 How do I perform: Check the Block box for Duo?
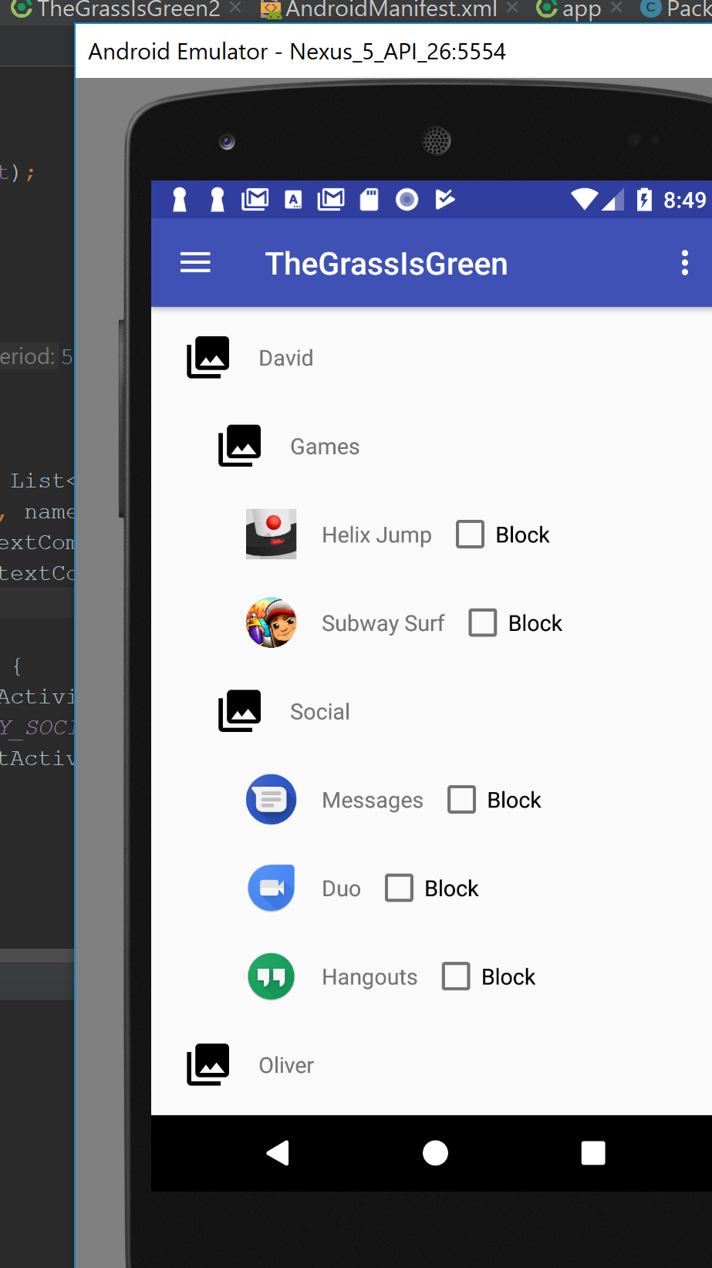pos(399,888)
